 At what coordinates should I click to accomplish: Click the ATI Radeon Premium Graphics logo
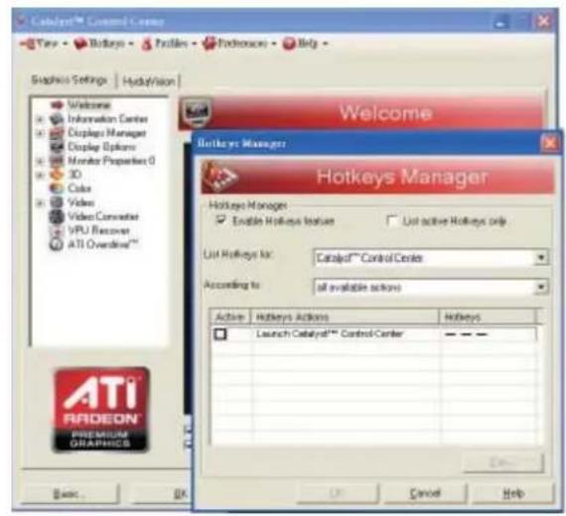101,410
